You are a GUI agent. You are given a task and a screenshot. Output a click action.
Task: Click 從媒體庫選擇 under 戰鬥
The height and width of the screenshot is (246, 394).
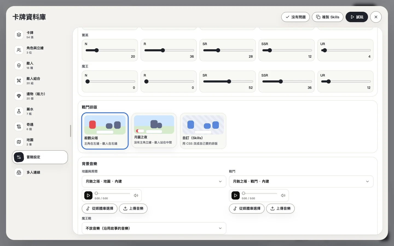(x=247, y=209)
